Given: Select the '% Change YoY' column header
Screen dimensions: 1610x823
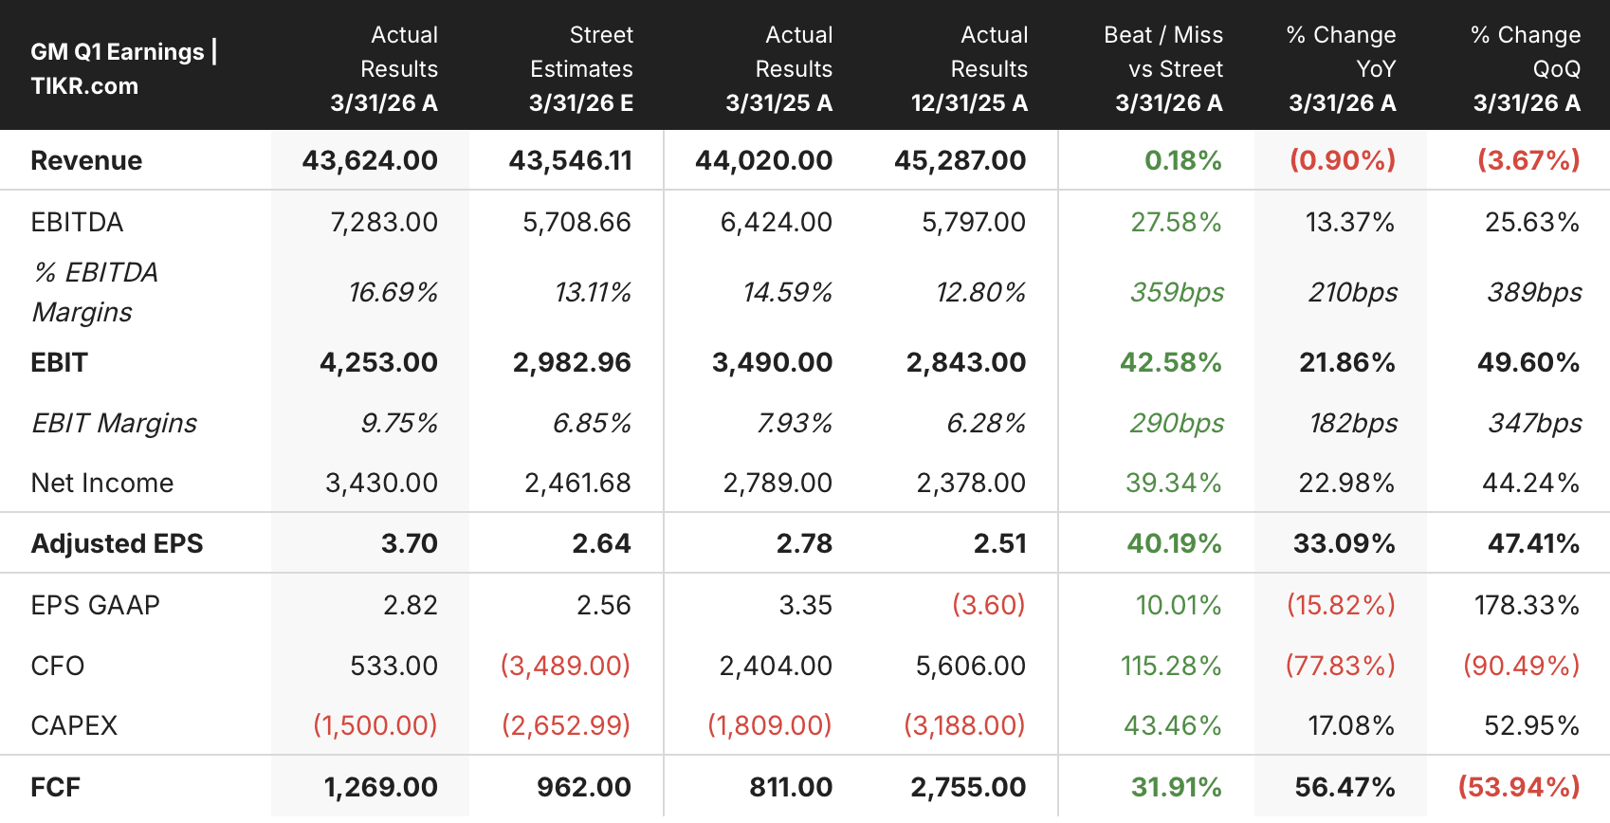Looking at the screenshot, I should 1342,68.
